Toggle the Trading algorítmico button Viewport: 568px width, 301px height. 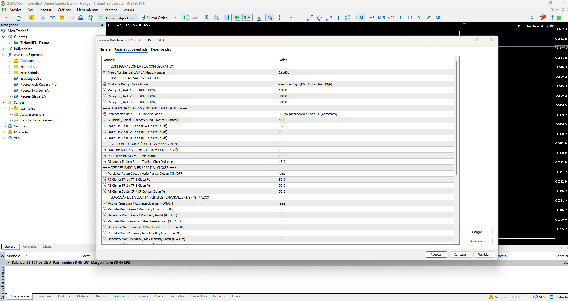click(117, 18)
